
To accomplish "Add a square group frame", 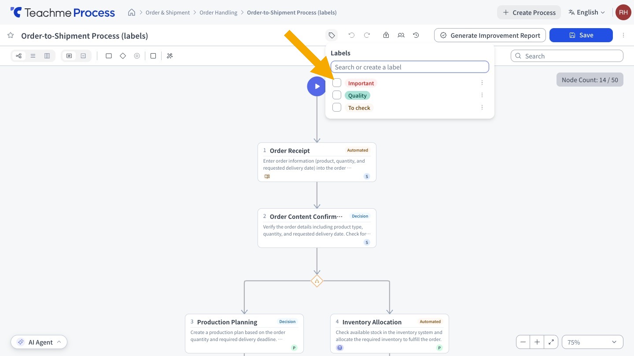I will pyautogui.click(x=153, y=56).
